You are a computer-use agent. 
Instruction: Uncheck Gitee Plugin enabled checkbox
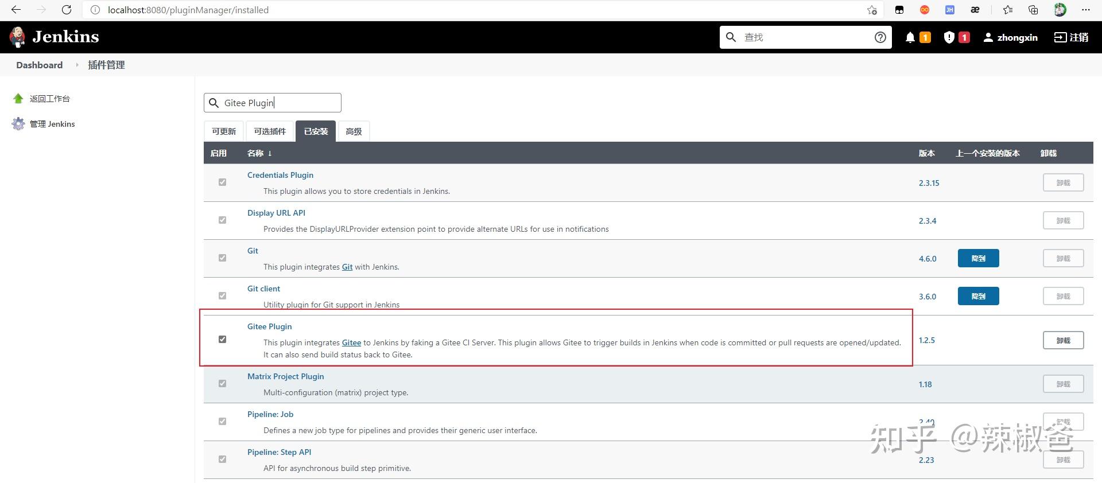pyautogui.click(x=222, y=340)
